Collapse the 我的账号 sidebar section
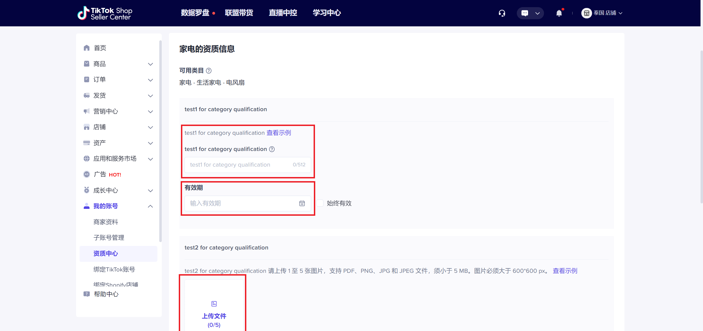The image size is (703, 331). pos(150,206)
